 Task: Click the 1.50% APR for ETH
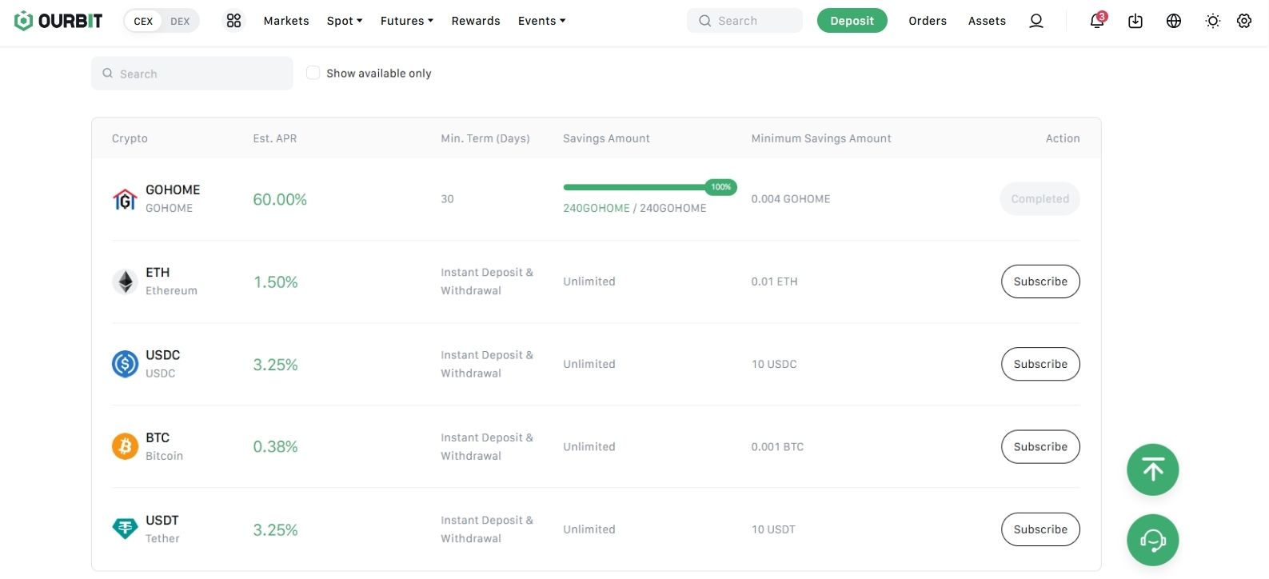coord(276,282)
